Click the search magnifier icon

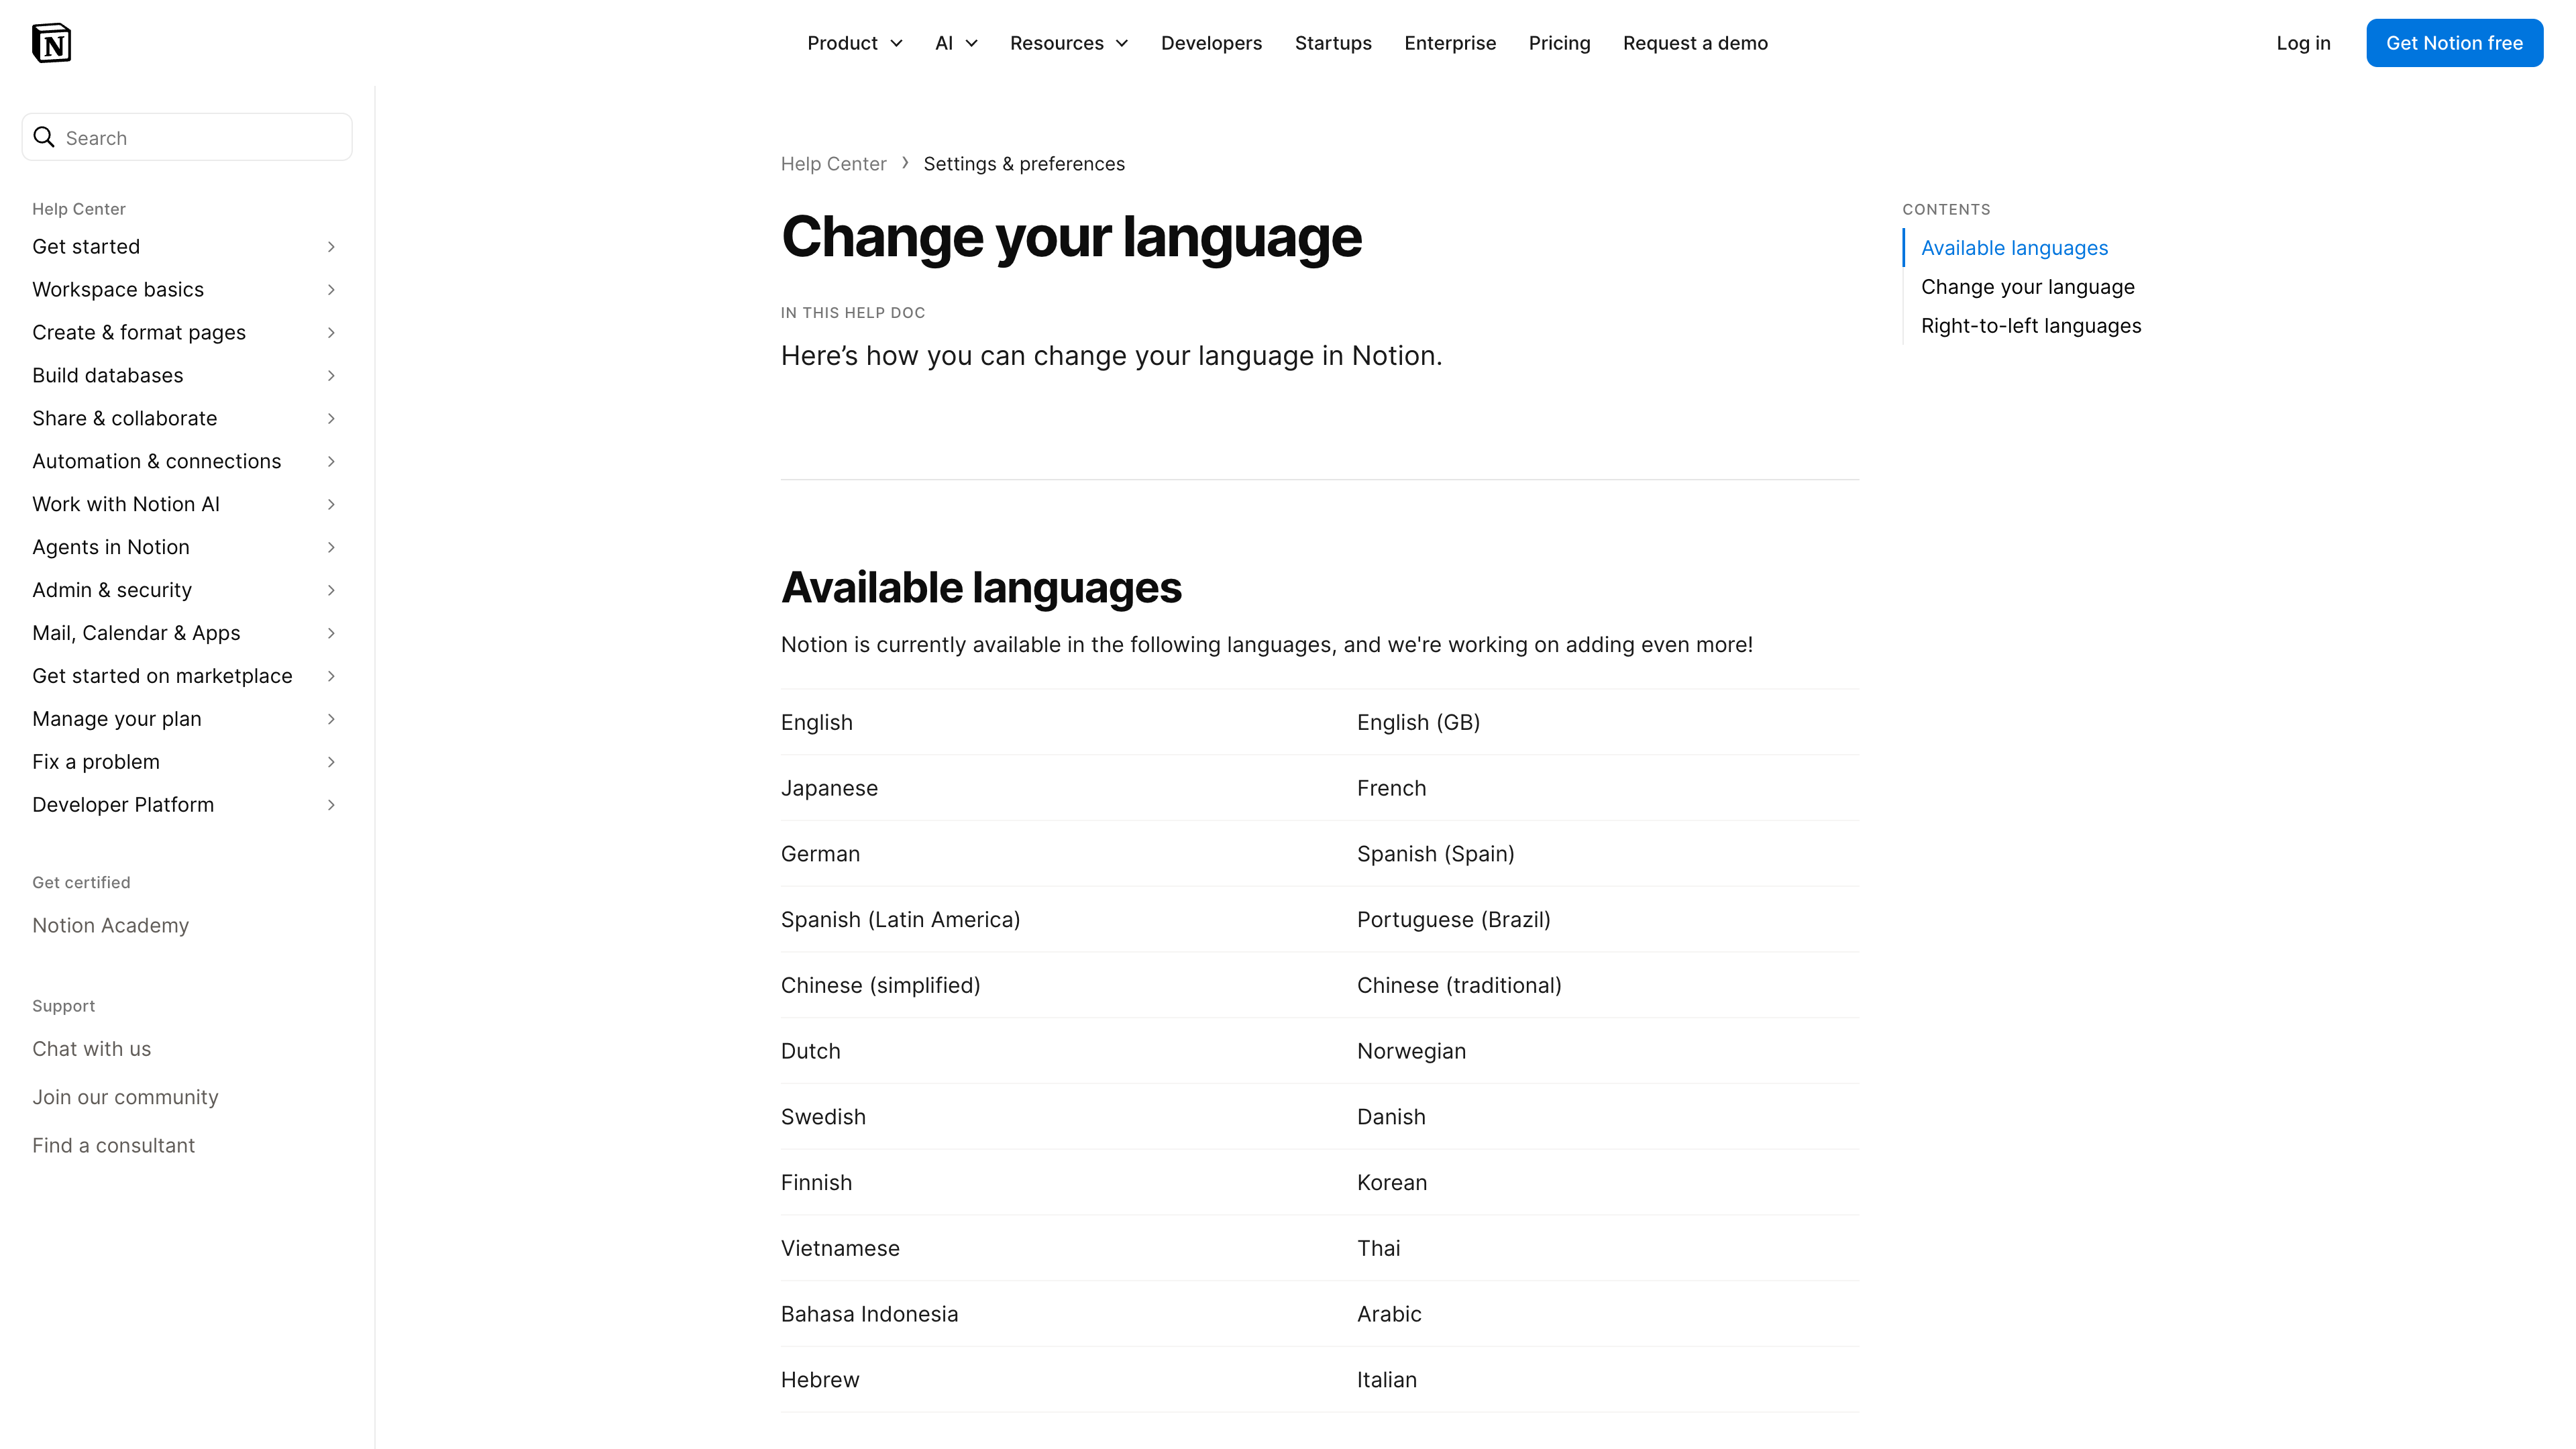[44, 137]
